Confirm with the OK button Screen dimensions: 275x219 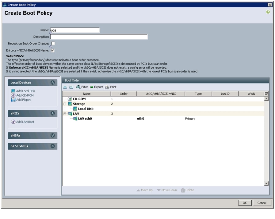click(245, 203)
